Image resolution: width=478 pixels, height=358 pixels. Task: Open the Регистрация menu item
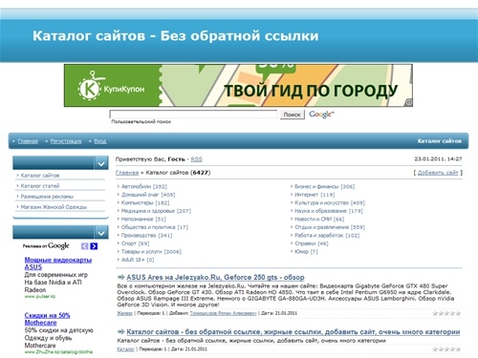[x=66, y=141]
